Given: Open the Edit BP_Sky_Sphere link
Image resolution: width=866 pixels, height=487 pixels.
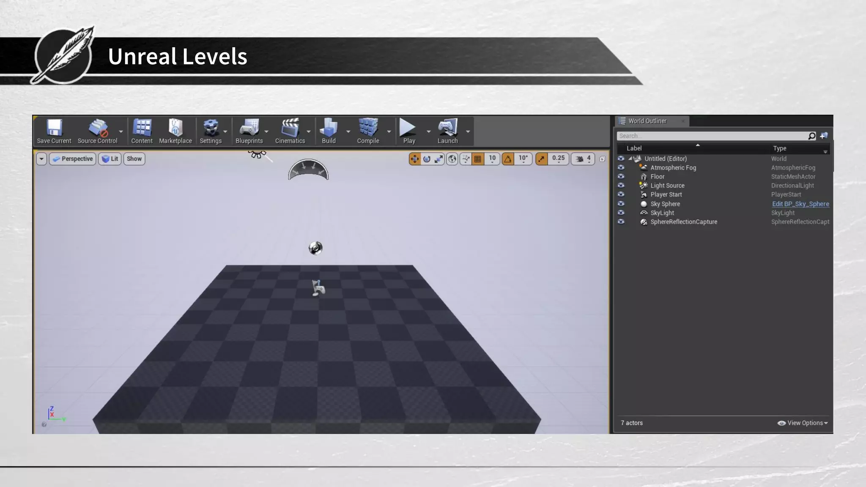Looking at the screenshot, I should pyautogui.click(x=800, y=204).
